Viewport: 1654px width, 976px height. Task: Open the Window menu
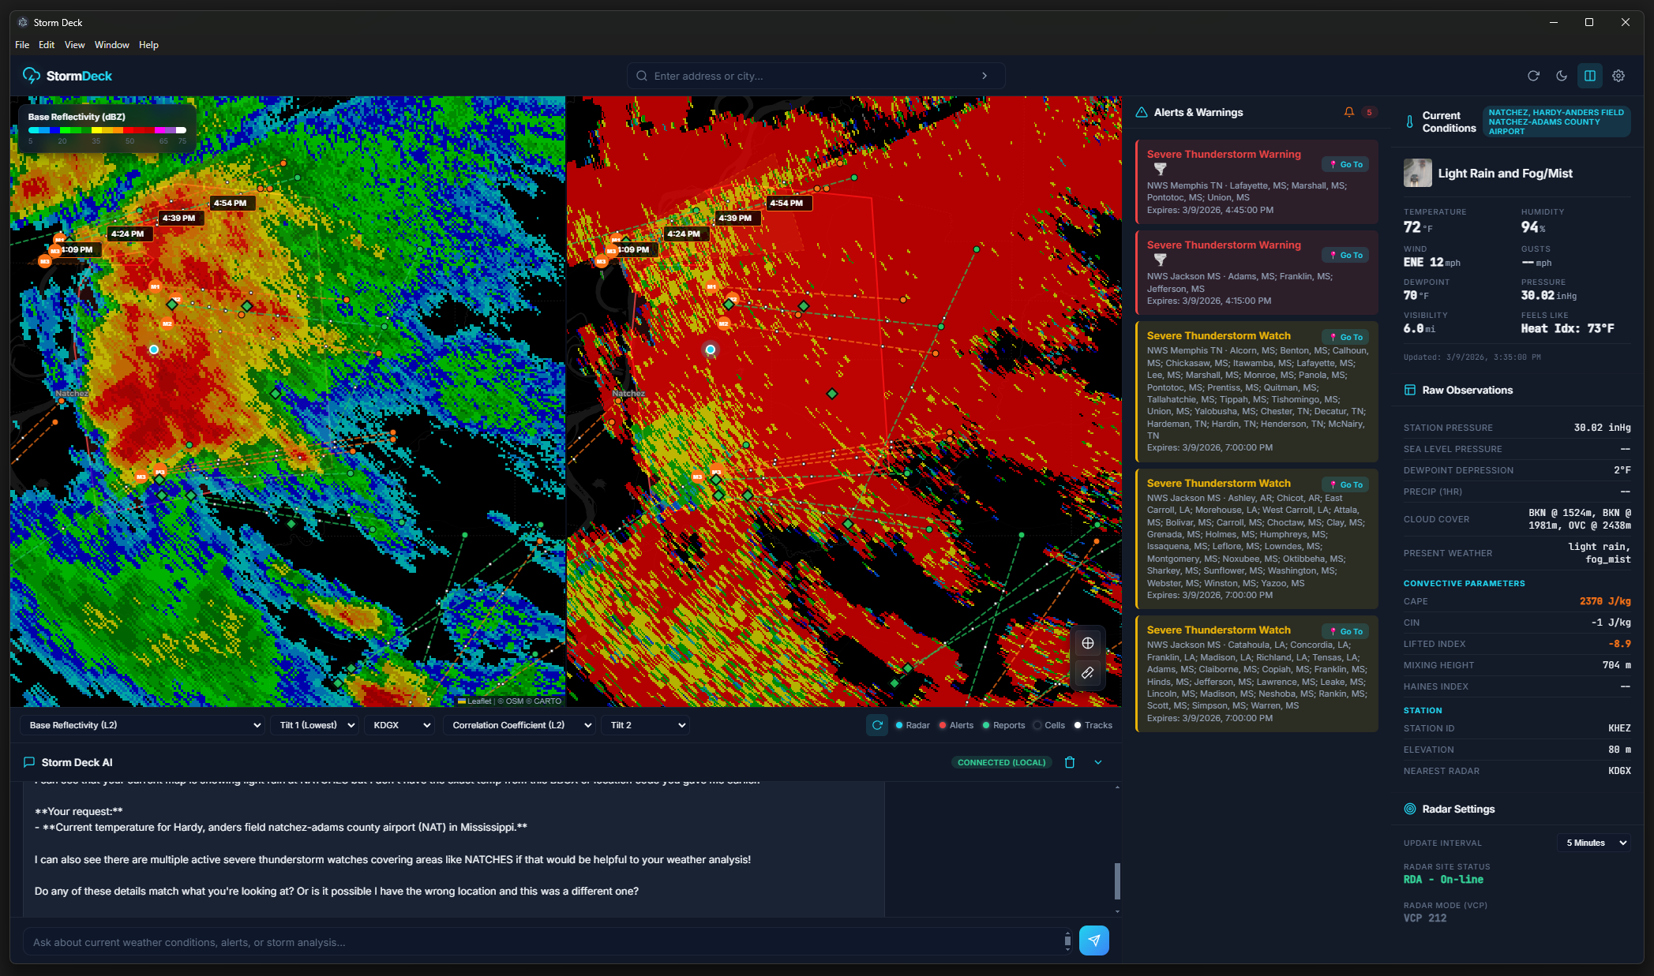click(x=111, y=45)
